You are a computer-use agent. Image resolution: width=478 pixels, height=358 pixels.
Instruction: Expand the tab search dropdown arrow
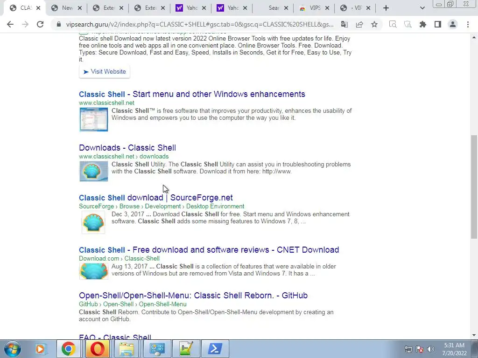pyautogui.click(x=422, y=8)
